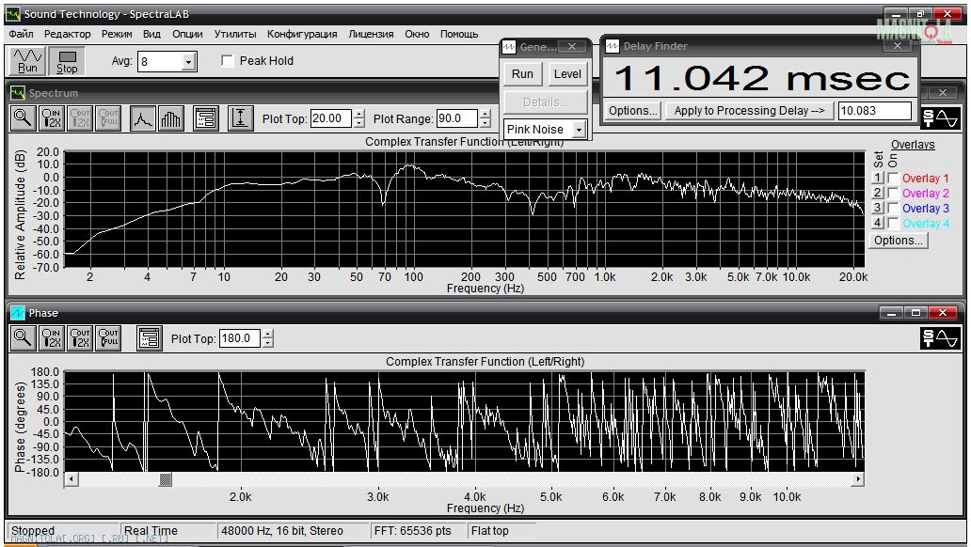Decrease Plot Range with the down arrow

[x=485, y=122]
